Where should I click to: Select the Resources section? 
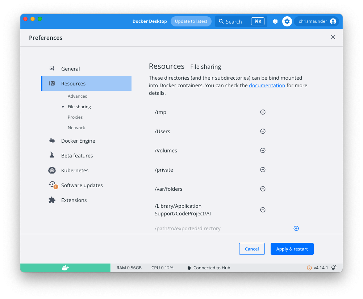click(x=86, y=84)
